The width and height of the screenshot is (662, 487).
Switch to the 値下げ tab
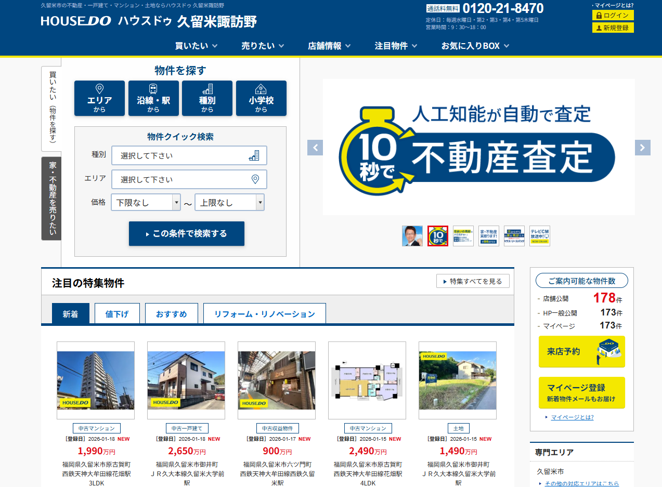(117, 313)
